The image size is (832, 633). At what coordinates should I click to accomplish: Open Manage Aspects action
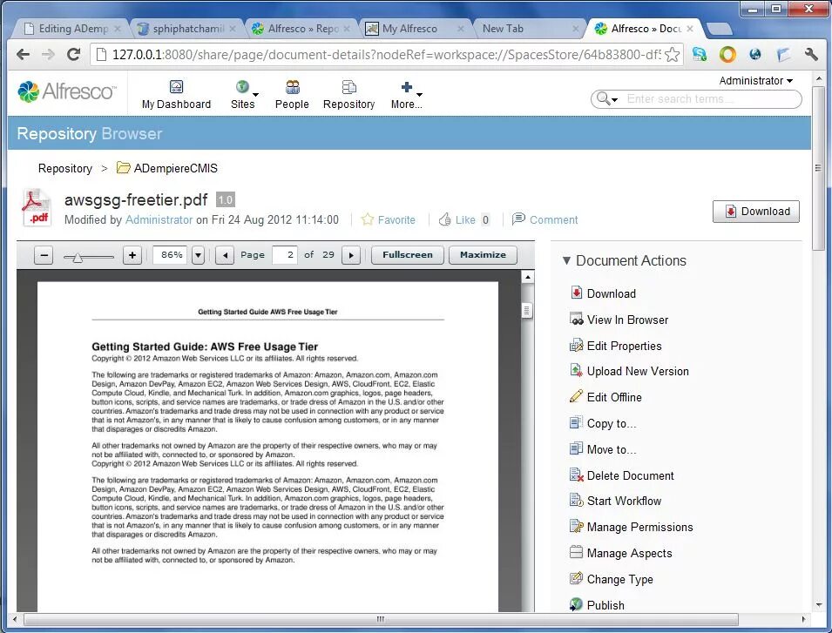[x=621, y=552]
